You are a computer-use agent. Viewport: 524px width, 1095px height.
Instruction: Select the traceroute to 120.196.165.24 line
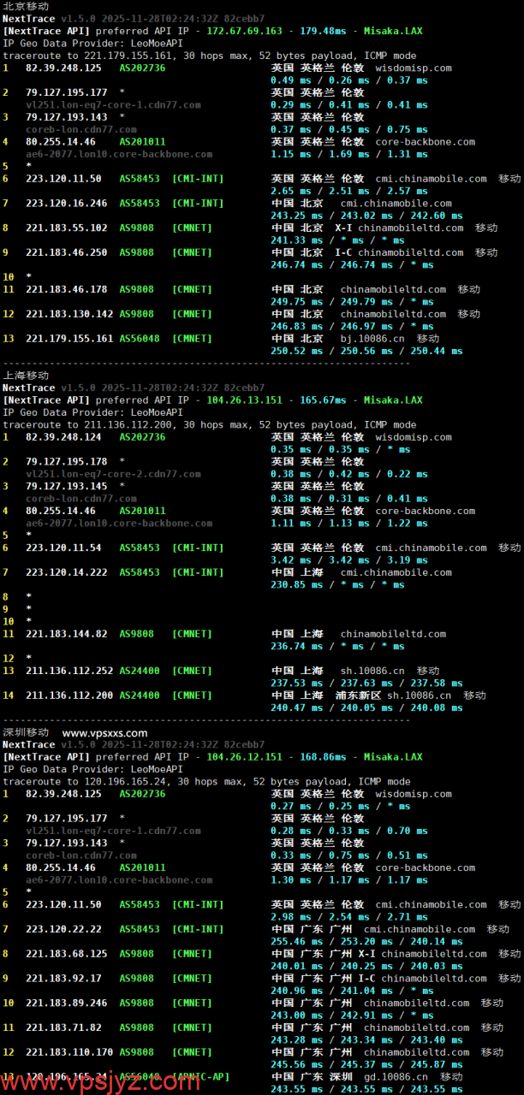(210, 782)
